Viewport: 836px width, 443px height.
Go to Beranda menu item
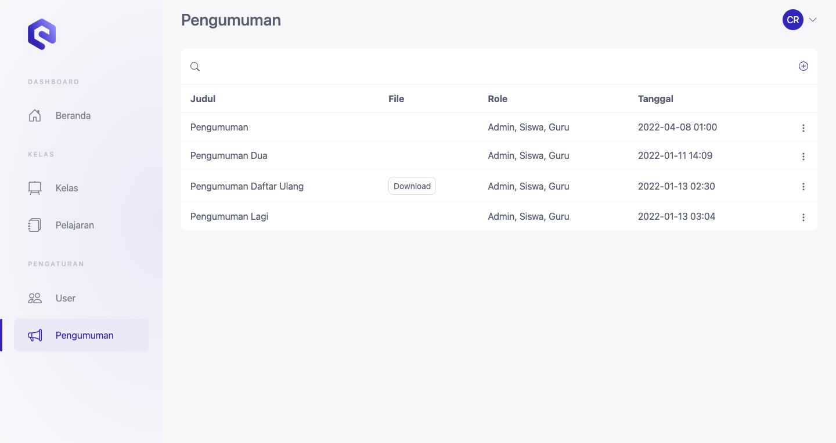click(81, 115)
